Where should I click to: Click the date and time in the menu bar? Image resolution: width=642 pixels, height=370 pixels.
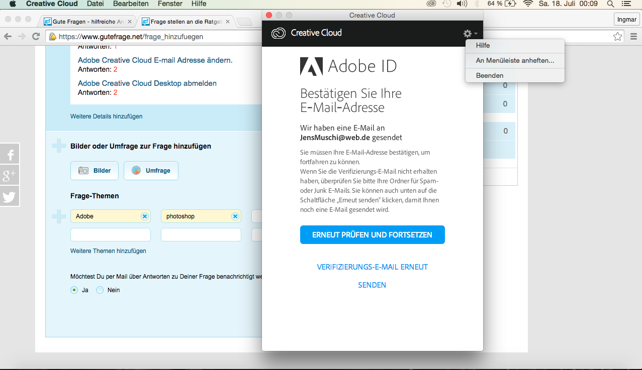tap(568, 4)
